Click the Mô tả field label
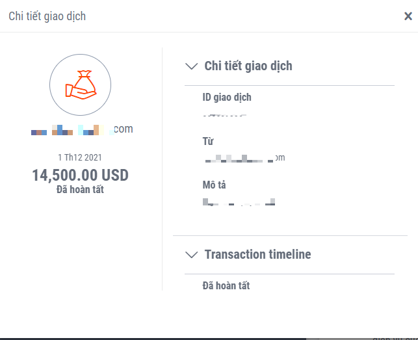The image size is (418, 340). click(214, 185)
